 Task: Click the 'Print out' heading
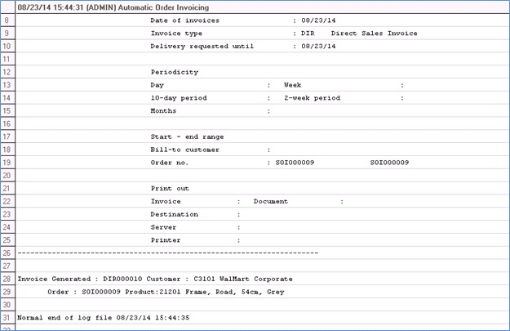pos(170,188)
